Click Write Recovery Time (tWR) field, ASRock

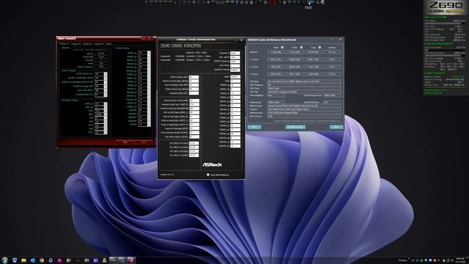pyautogui.click(x=194, y=100)
